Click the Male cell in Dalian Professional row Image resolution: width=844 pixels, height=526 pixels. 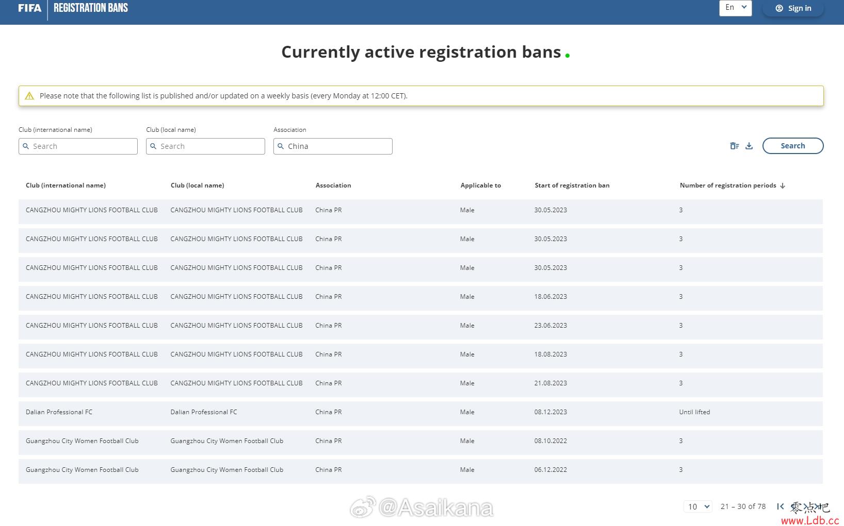(x=467, y=412)
